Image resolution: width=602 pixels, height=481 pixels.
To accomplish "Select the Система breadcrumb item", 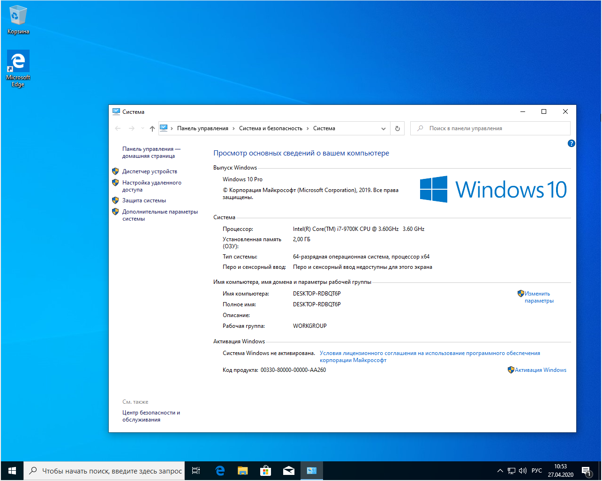I will point(324,128).
